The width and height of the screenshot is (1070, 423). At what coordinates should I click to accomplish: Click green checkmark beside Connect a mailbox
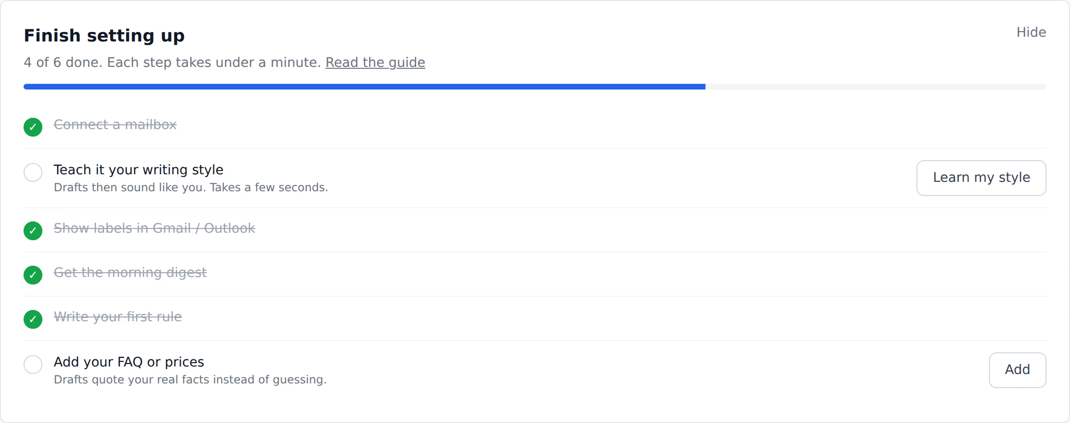[x=33, y=127]
